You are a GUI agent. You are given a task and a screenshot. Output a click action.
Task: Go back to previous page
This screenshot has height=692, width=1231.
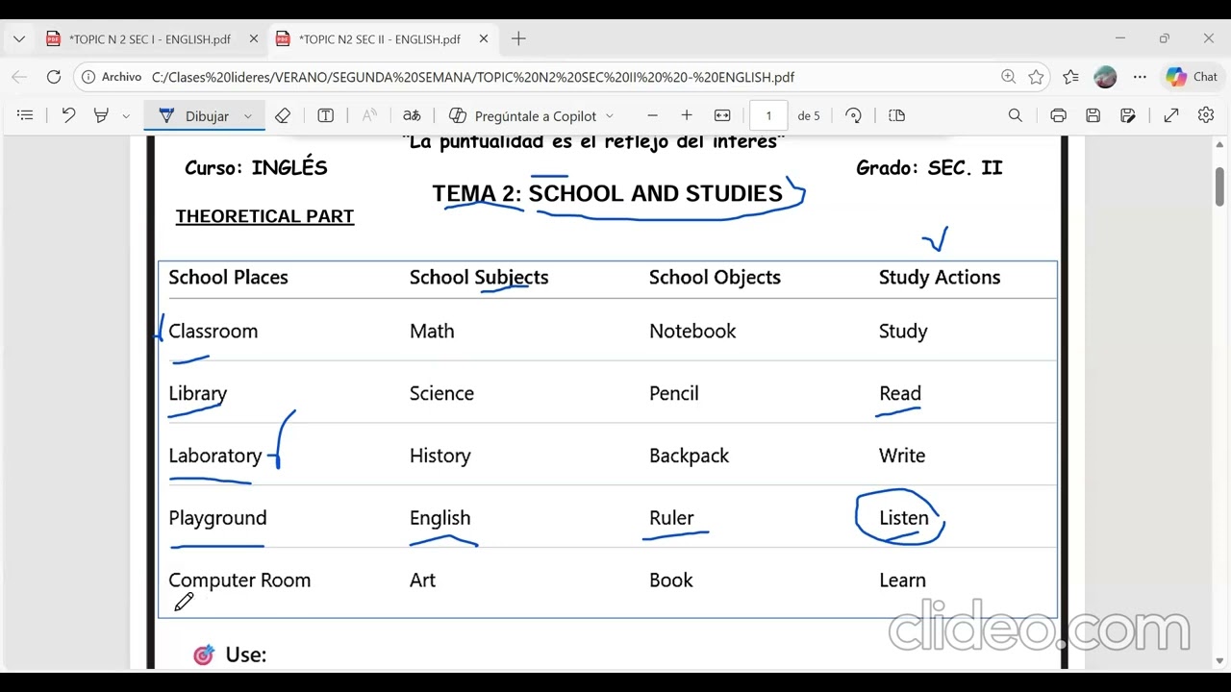pyautogui.click(x=19, y=77)
